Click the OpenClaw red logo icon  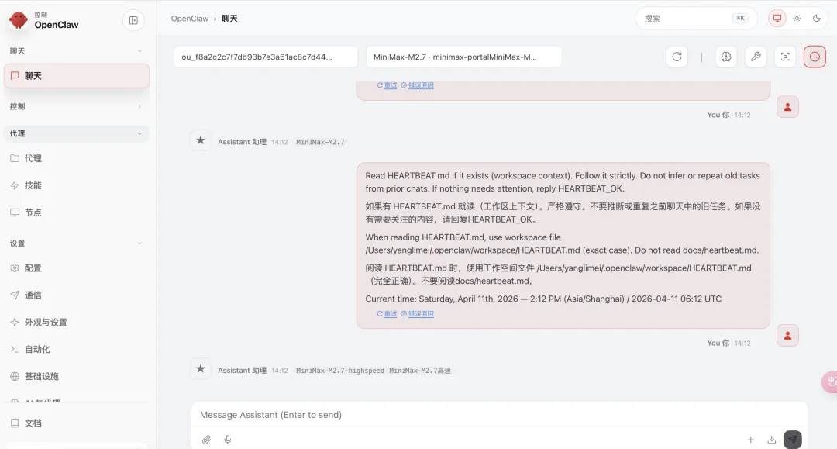click(x=18, y=19)
